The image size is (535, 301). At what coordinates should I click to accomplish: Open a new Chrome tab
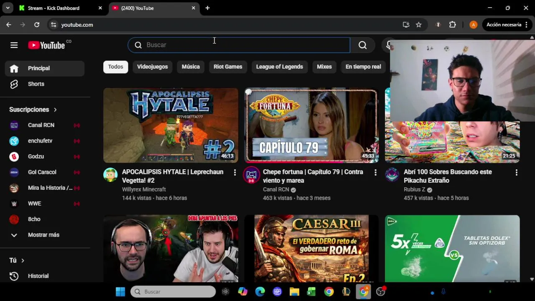tap(207, 8)
